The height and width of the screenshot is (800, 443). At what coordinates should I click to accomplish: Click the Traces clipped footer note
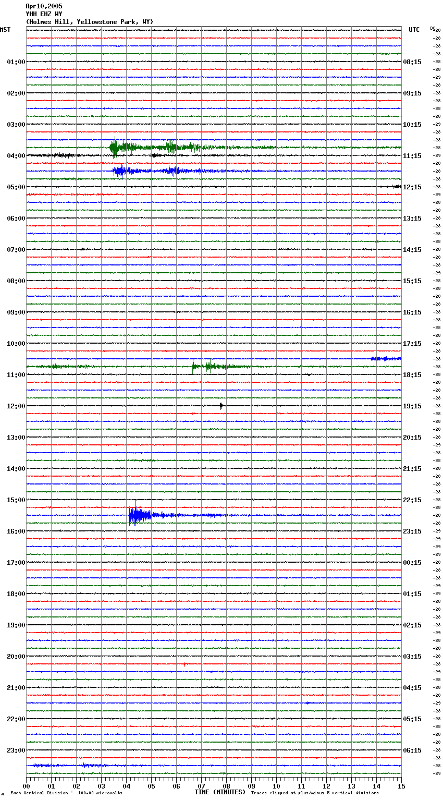coord(315,793)
